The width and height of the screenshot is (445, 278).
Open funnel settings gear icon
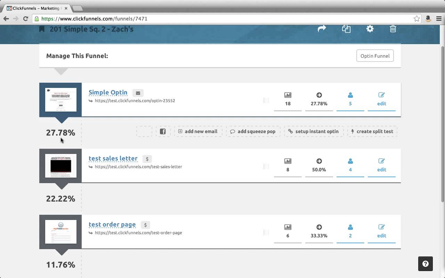(370, 29)
